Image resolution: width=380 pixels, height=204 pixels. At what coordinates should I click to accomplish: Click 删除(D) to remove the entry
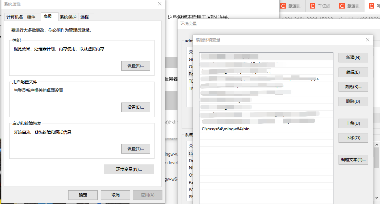[353, 101]
